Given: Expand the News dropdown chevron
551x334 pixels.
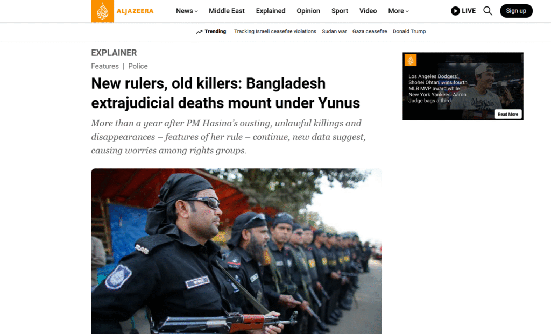Looking at the screenshot, I should pos(196,11).
